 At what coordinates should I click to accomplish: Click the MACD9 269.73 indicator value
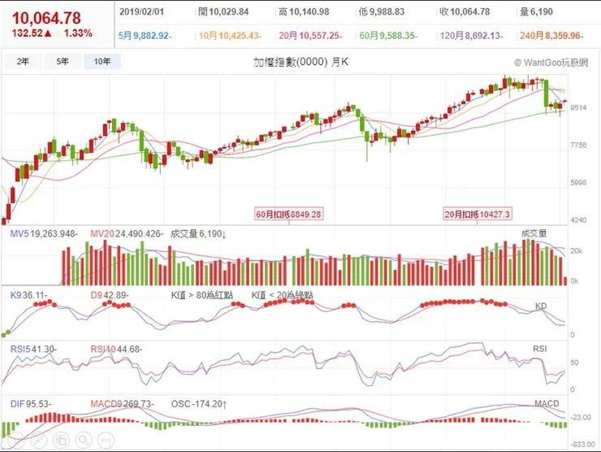point(123,404)
